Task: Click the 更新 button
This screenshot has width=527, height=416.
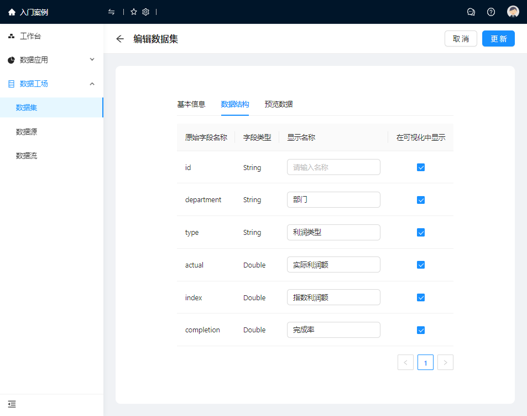Action: pyautogui.click(x=498, y=39)
